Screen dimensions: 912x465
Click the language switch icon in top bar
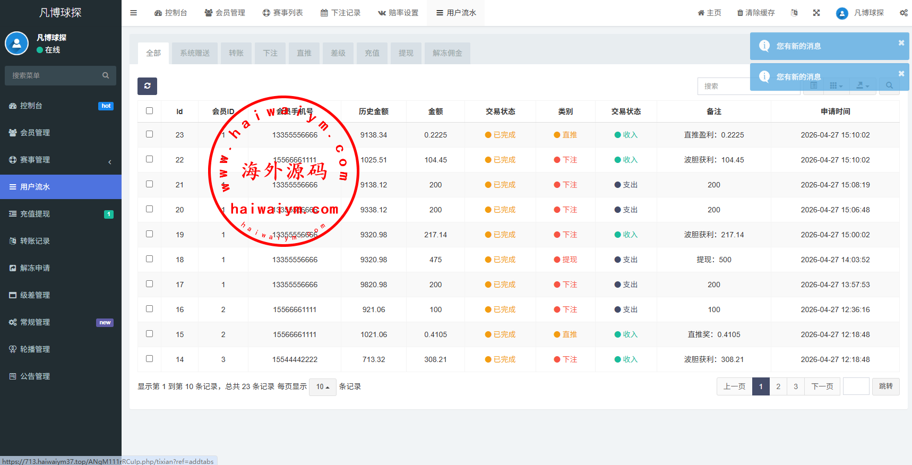pos(794,13)
